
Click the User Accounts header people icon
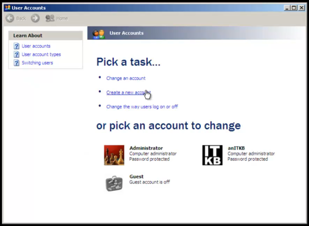(98, 33)
